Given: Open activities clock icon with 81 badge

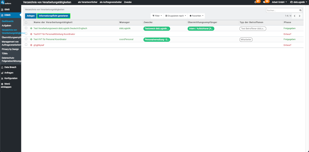Looking at the screenshot, I should pos(255,2).
